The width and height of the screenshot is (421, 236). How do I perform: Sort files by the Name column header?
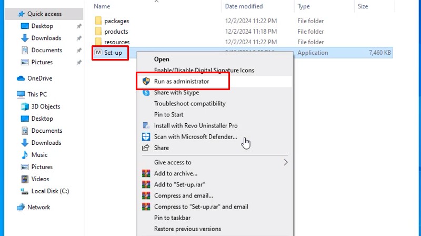coord(102,6)
